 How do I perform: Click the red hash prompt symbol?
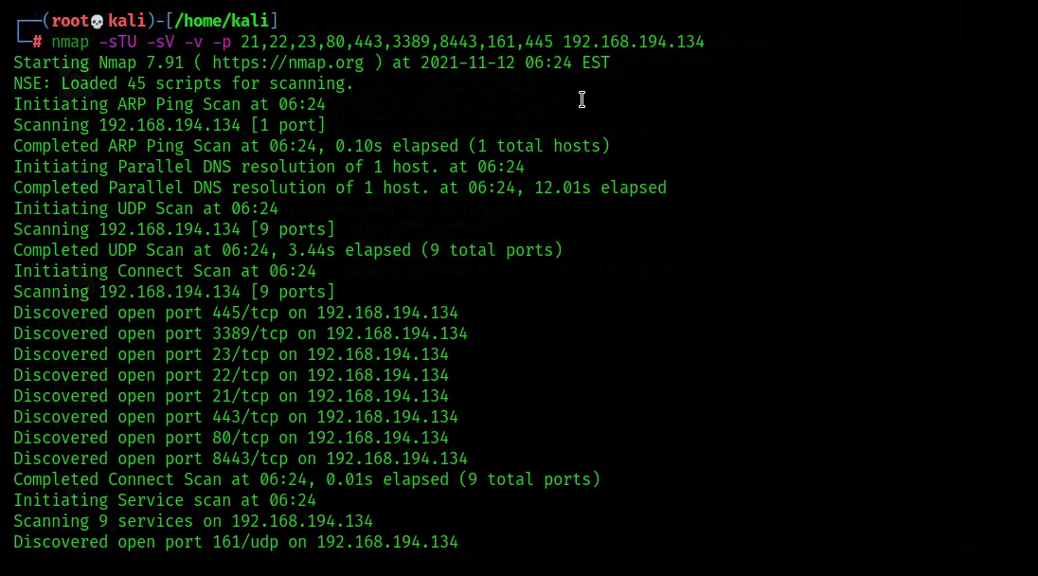click(38, 42)
